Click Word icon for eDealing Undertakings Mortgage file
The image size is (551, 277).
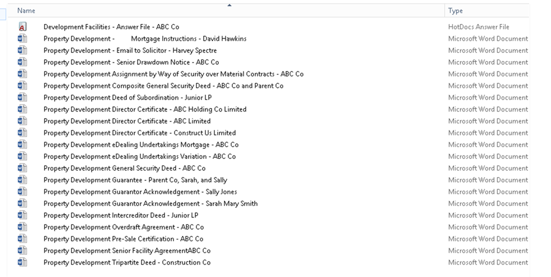(23, 144)
